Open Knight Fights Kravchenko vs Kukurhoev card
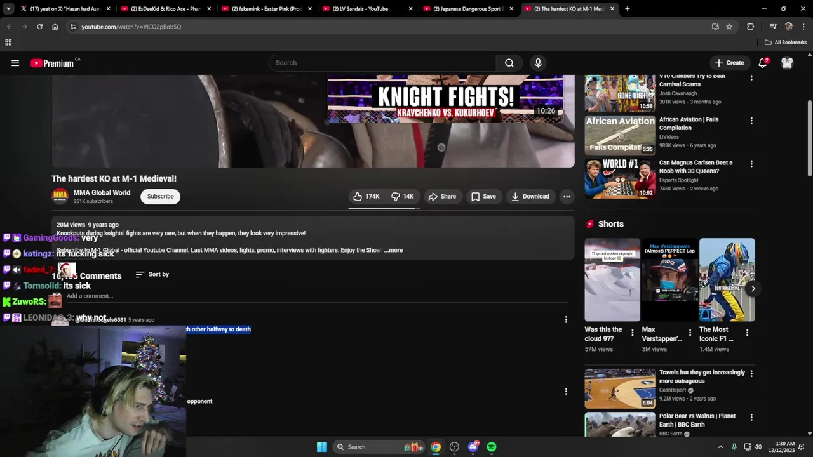Viewport: 813px width, 457px height. [x=445, y=99]
